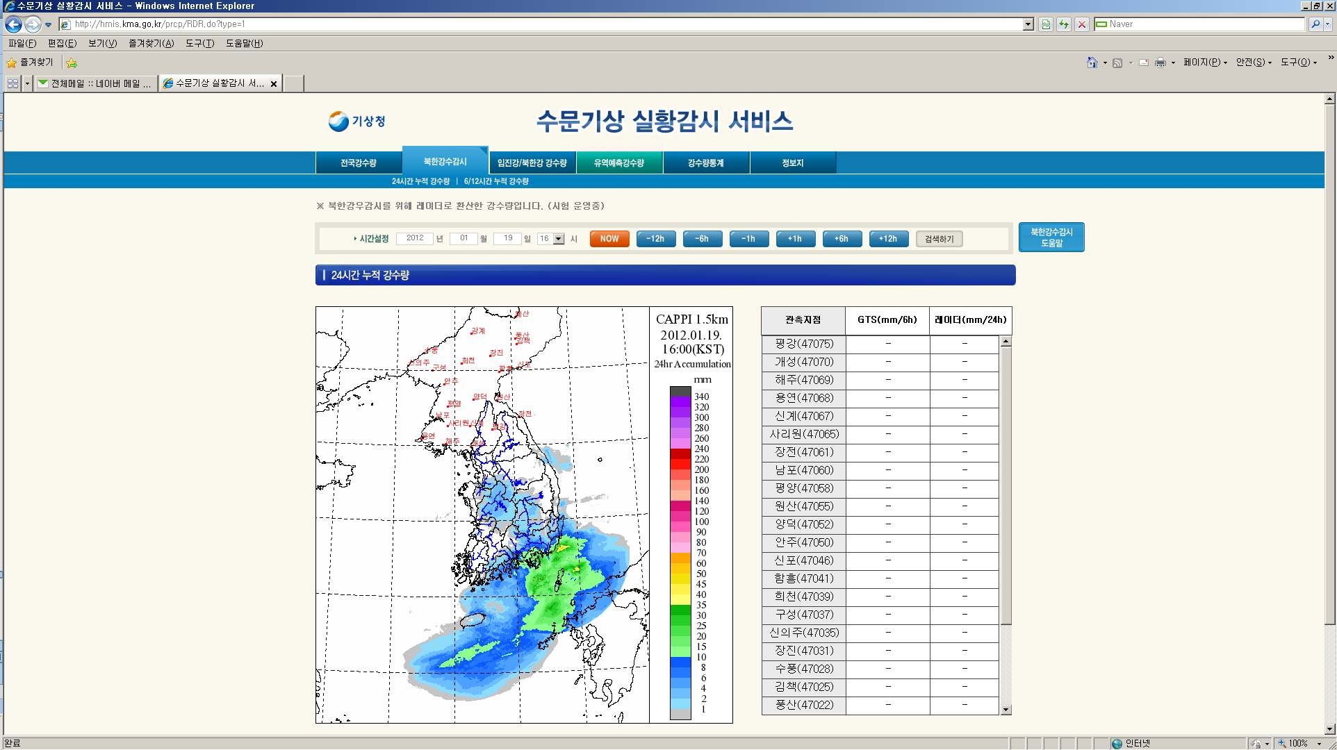The image size is (1337, 750).
Task: Click the 24시간 누적 강수량 submenu link
Action: click(x=420, y=181)
